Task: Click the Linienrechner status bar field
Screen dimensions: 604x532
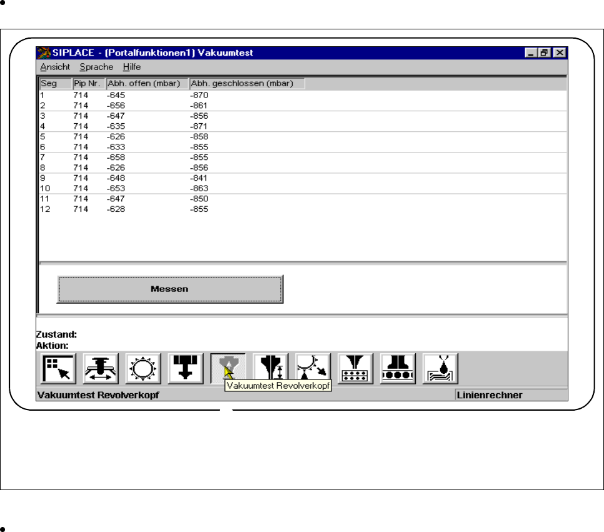Action: pos(511,395)
